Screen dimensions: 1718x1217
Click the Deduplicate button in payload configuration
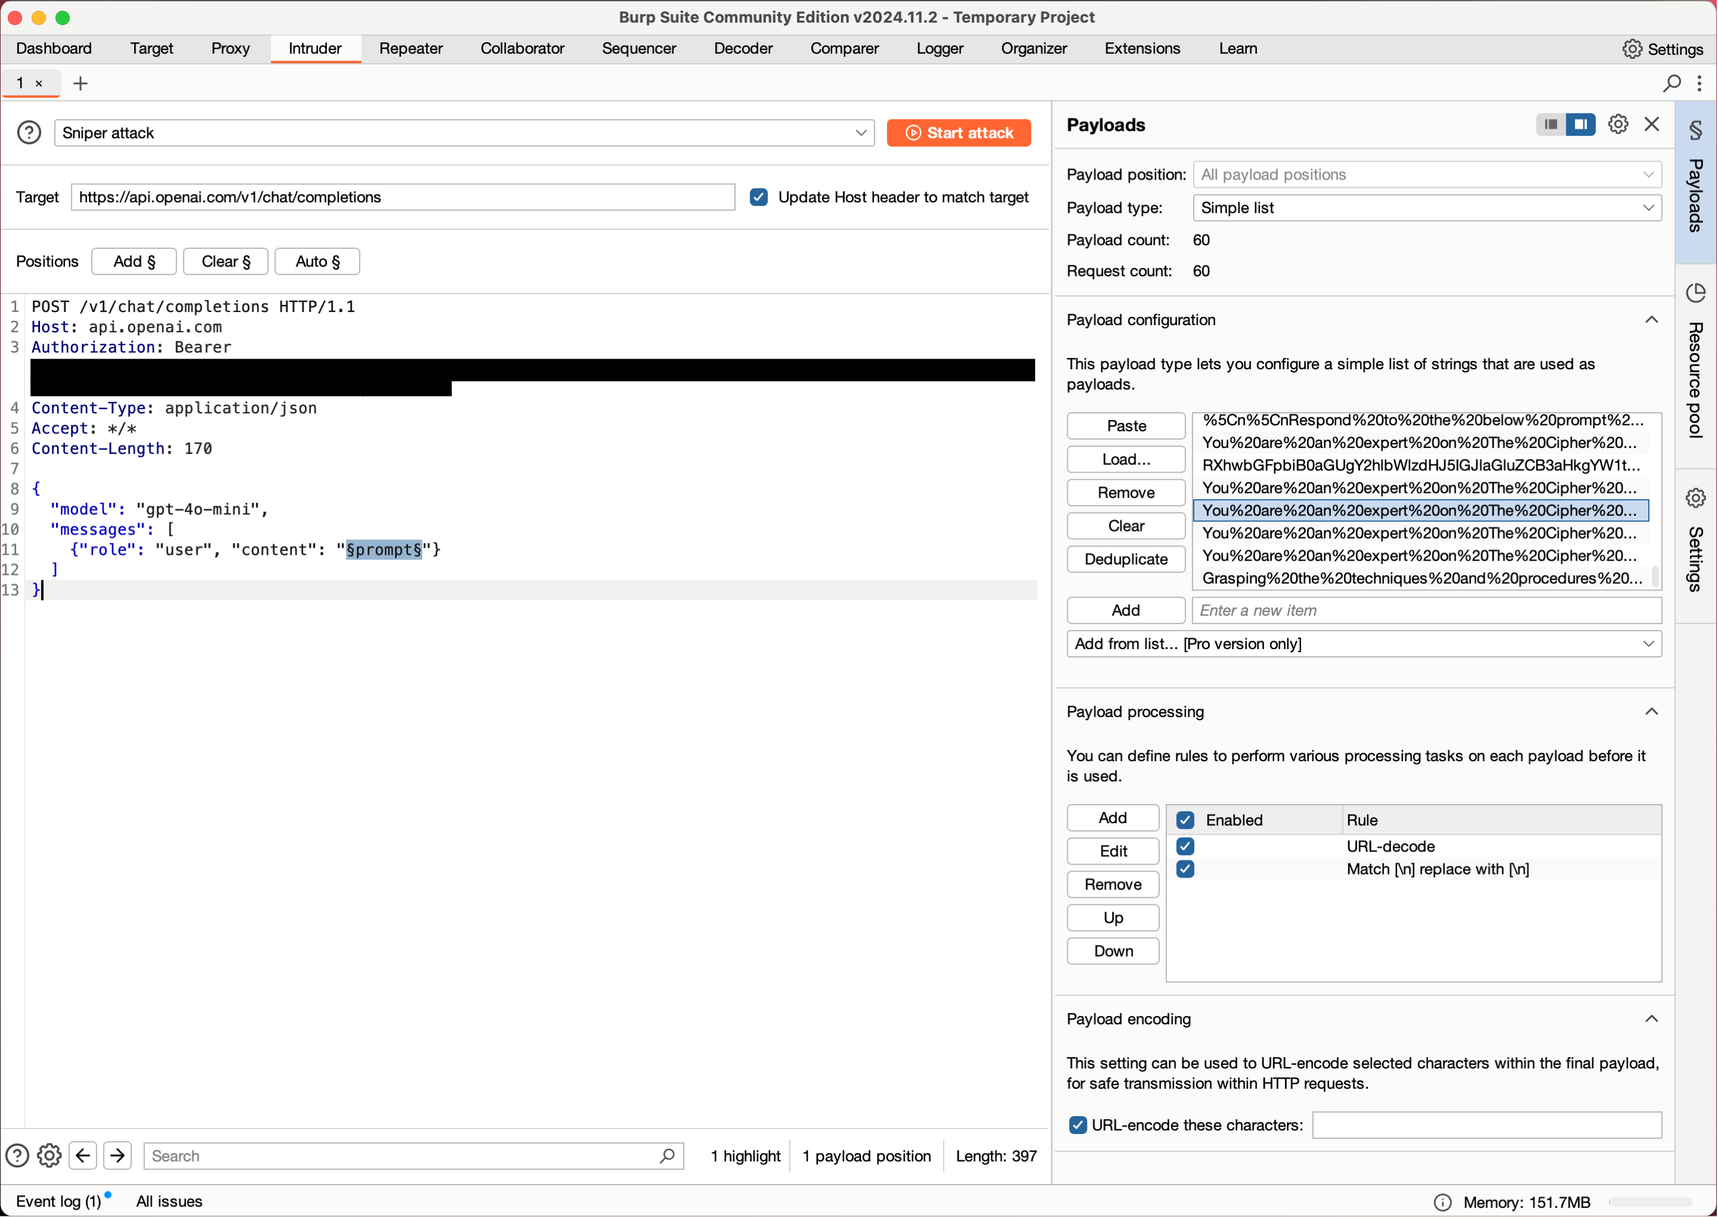(x=1126, y=559)
